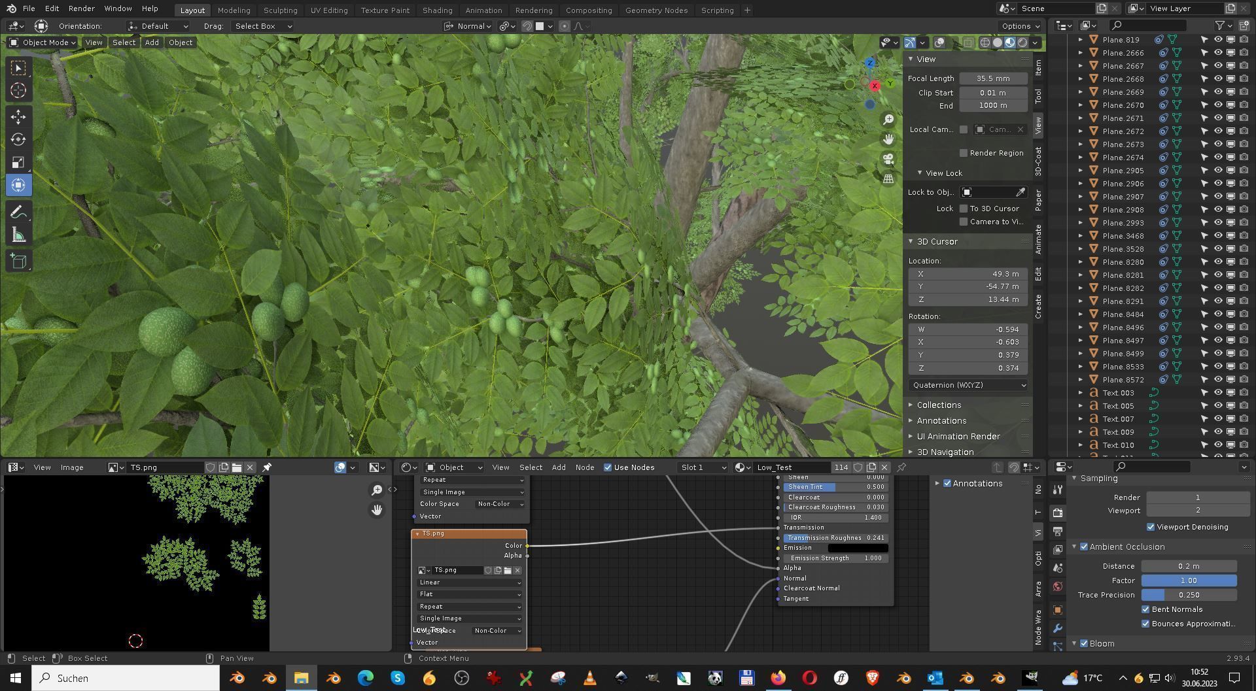Toggle the Use Nodes checkbox
This screenshot has width=1256, height=691.
click(x=608, y=467)
